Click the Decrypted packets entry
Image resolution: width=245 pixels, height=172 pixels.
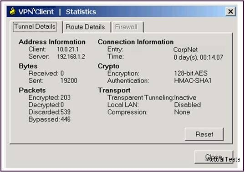coord(46,105)
